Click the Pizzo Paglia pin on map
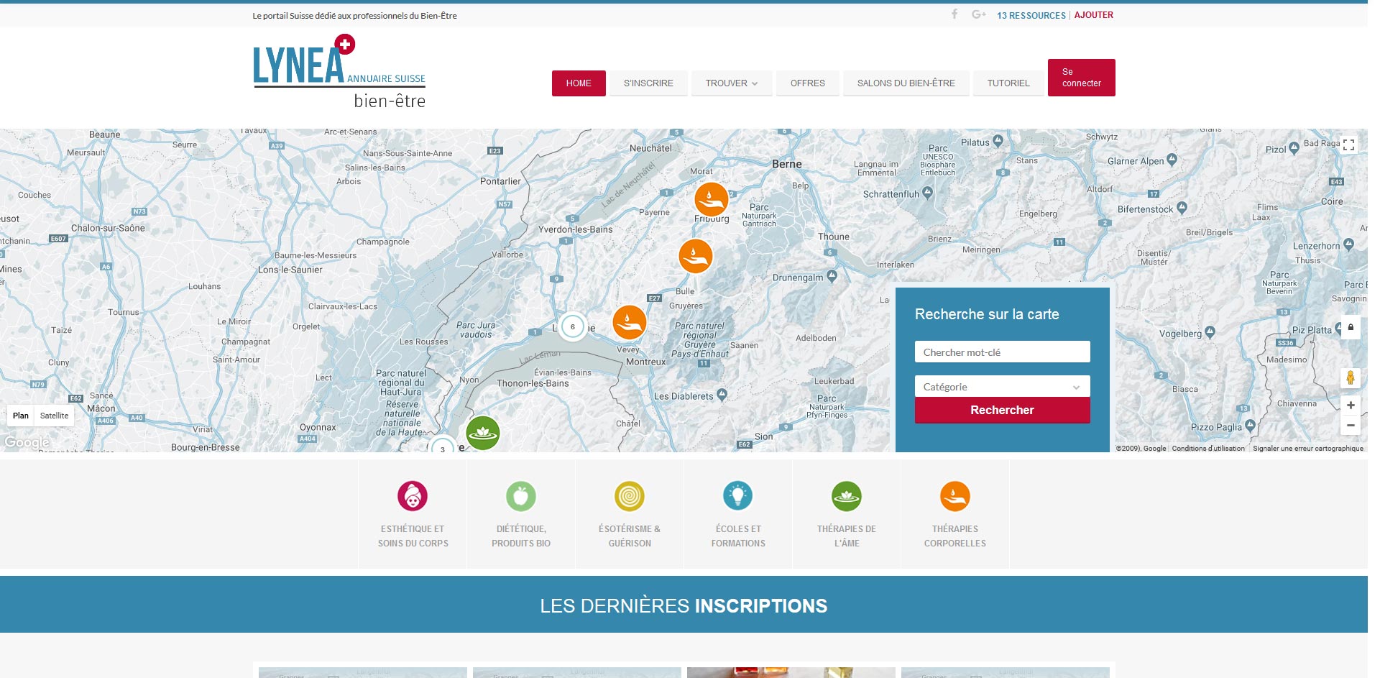Viewport: 1380px width, 678px height. pyautogui.click(x=1250, y=426)
